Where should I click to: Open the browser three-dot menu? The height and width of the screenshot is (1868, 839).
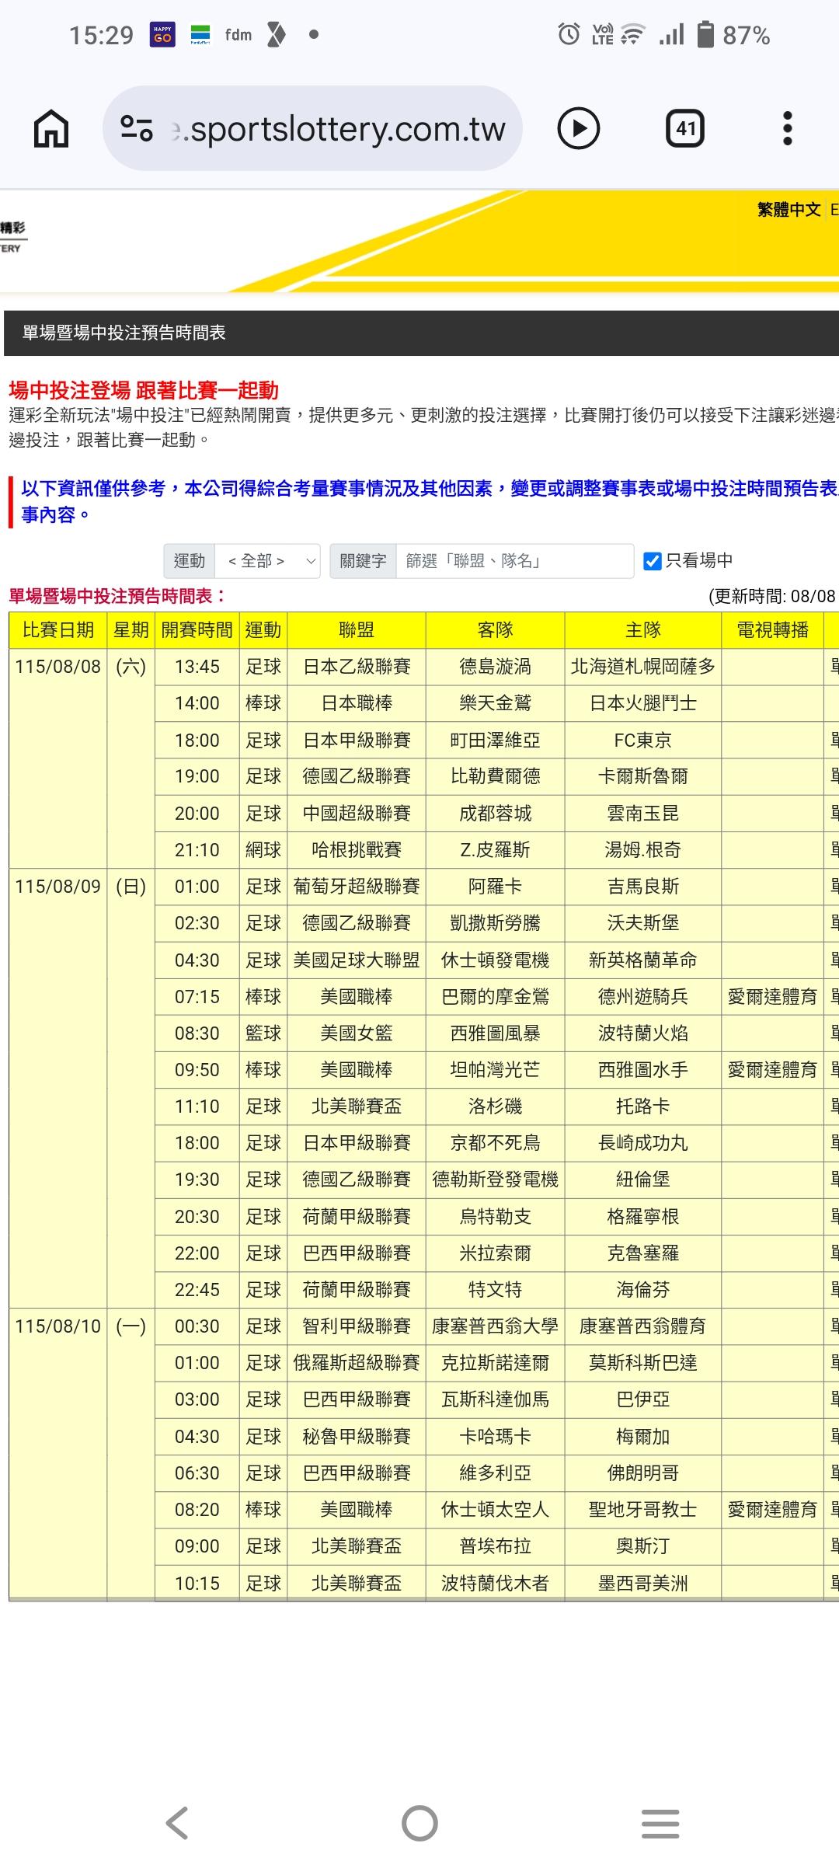click(x=788, y=128)
